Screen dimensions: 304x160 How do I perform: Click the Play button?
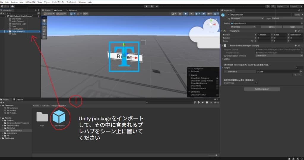click(x=147, y=7)
